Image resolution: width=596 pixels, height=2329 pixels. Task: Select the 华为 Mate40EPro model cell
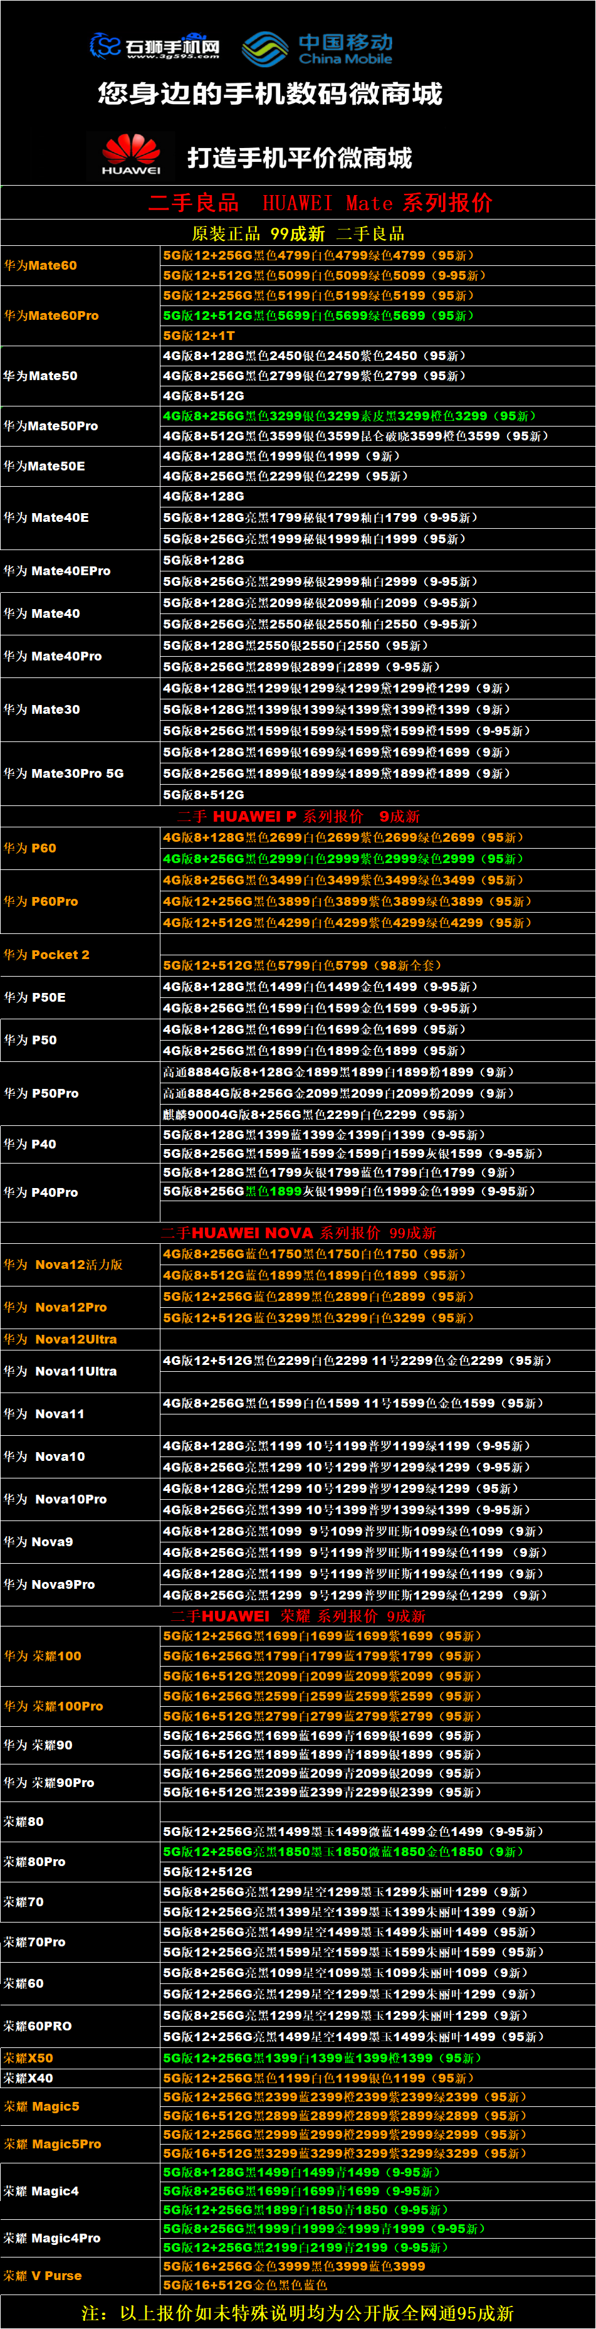tap(80, 571)
